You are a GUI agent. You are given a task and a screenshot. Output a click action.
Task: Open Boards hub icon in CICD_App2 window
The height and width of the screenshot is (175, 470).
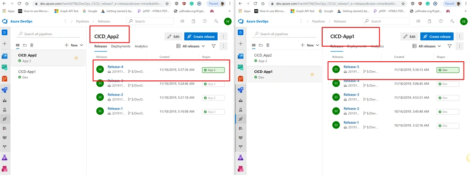pos(5,68)
